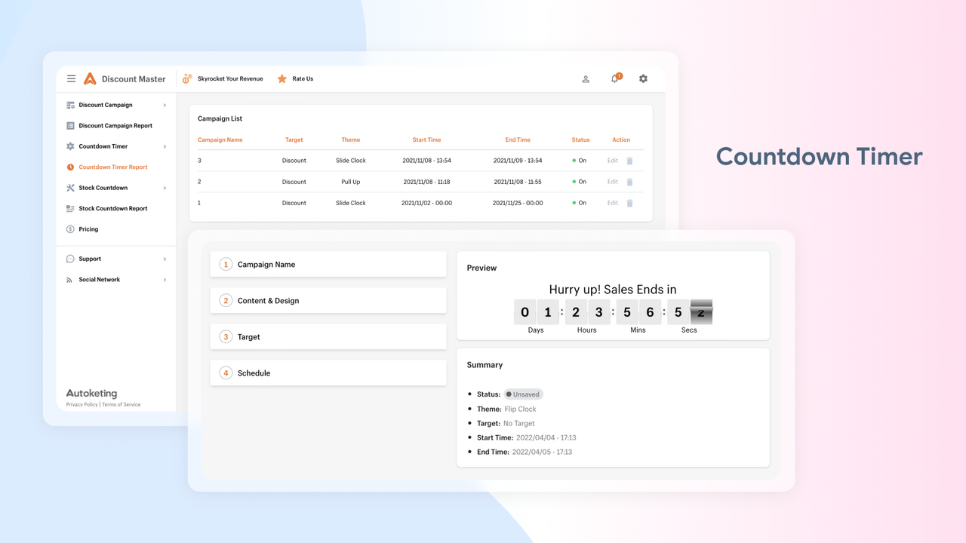Click the Skyrocket Your Revenue link

230,78
